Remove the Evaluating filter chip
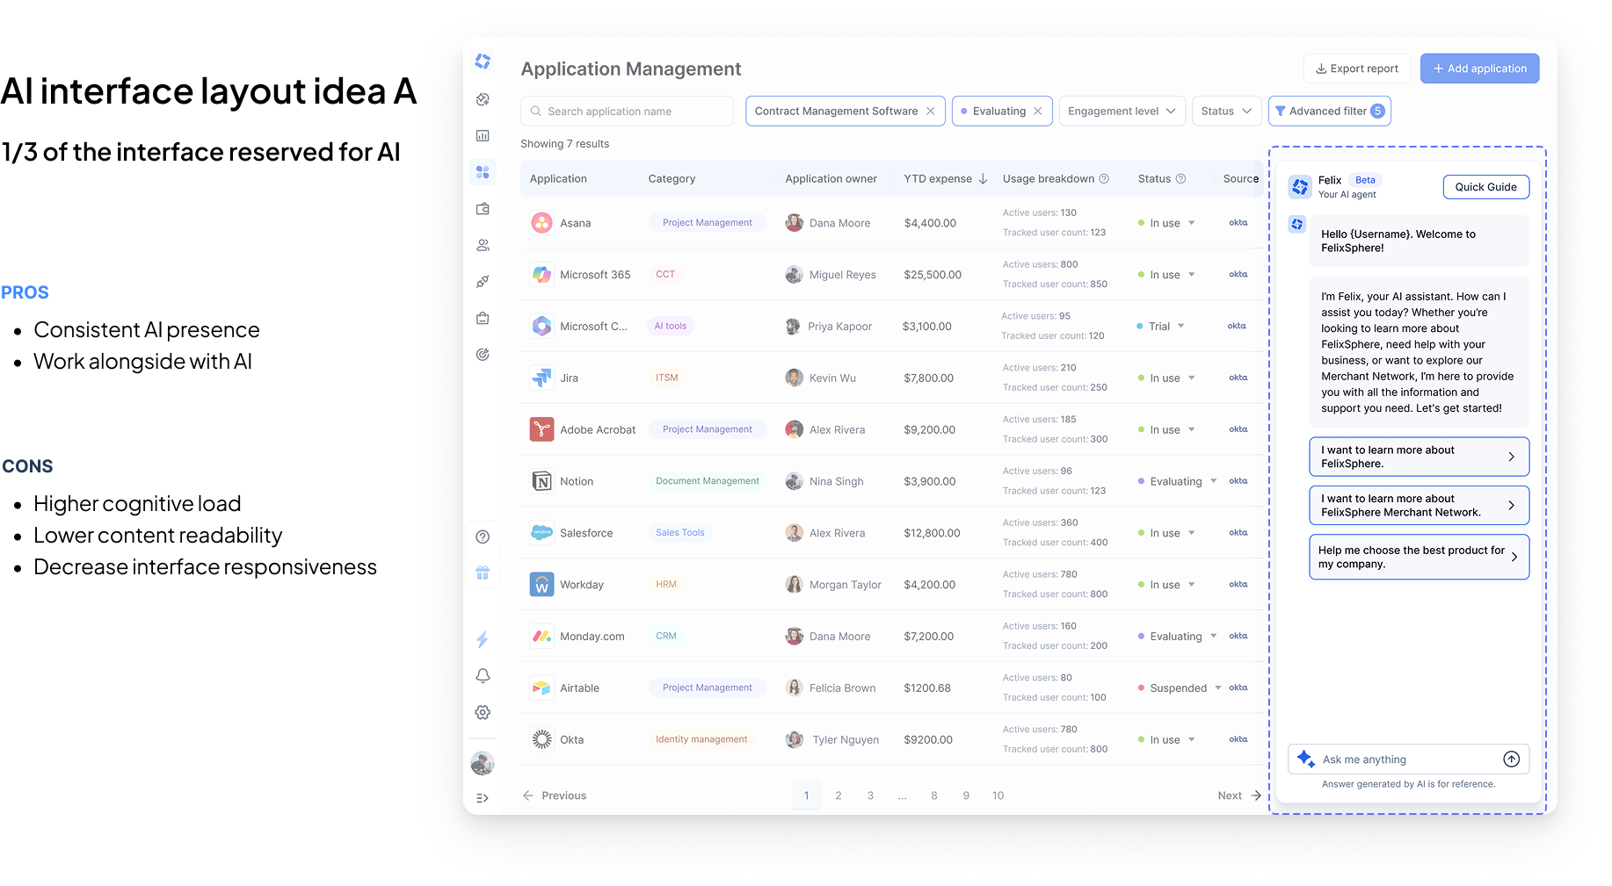 pos(1038,112)
